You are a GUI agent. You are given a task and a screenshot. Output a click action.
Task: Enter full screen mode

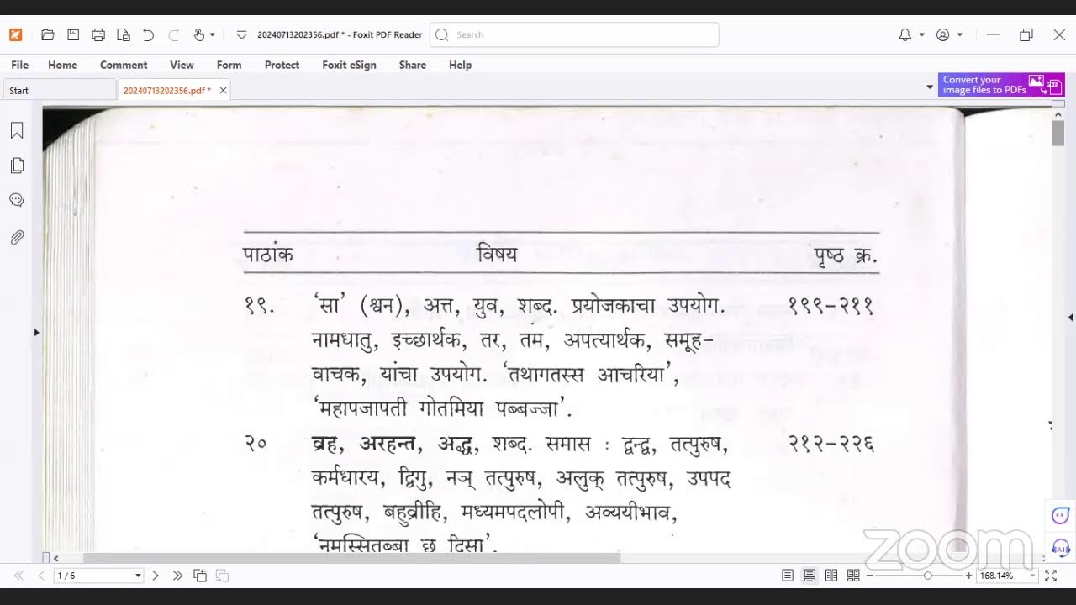coord(1051,576)
